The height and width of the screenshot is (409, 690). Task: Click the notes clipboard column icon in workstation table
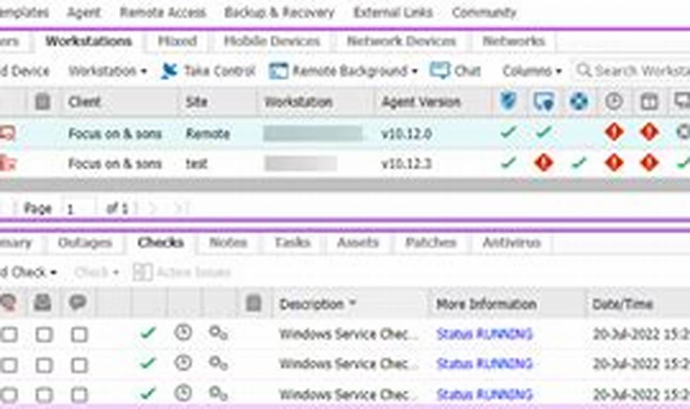(43, 102)
